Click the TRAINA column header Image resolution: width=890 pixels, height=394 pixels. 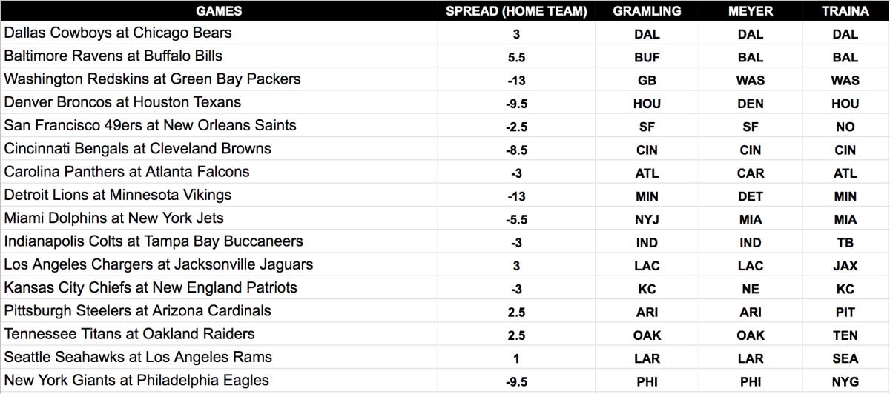(x=845, y=11)
